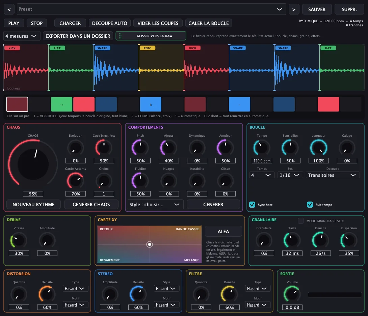Stop playback with STOP
Image resolution: width=368 pixels, height=316 pixels.
click(x=36, y=23)
